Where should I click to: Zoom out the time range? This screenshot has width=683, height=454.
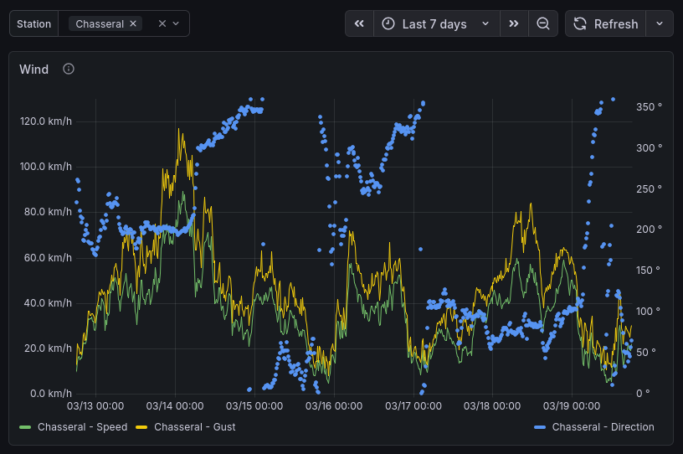(x=543, y=24)
